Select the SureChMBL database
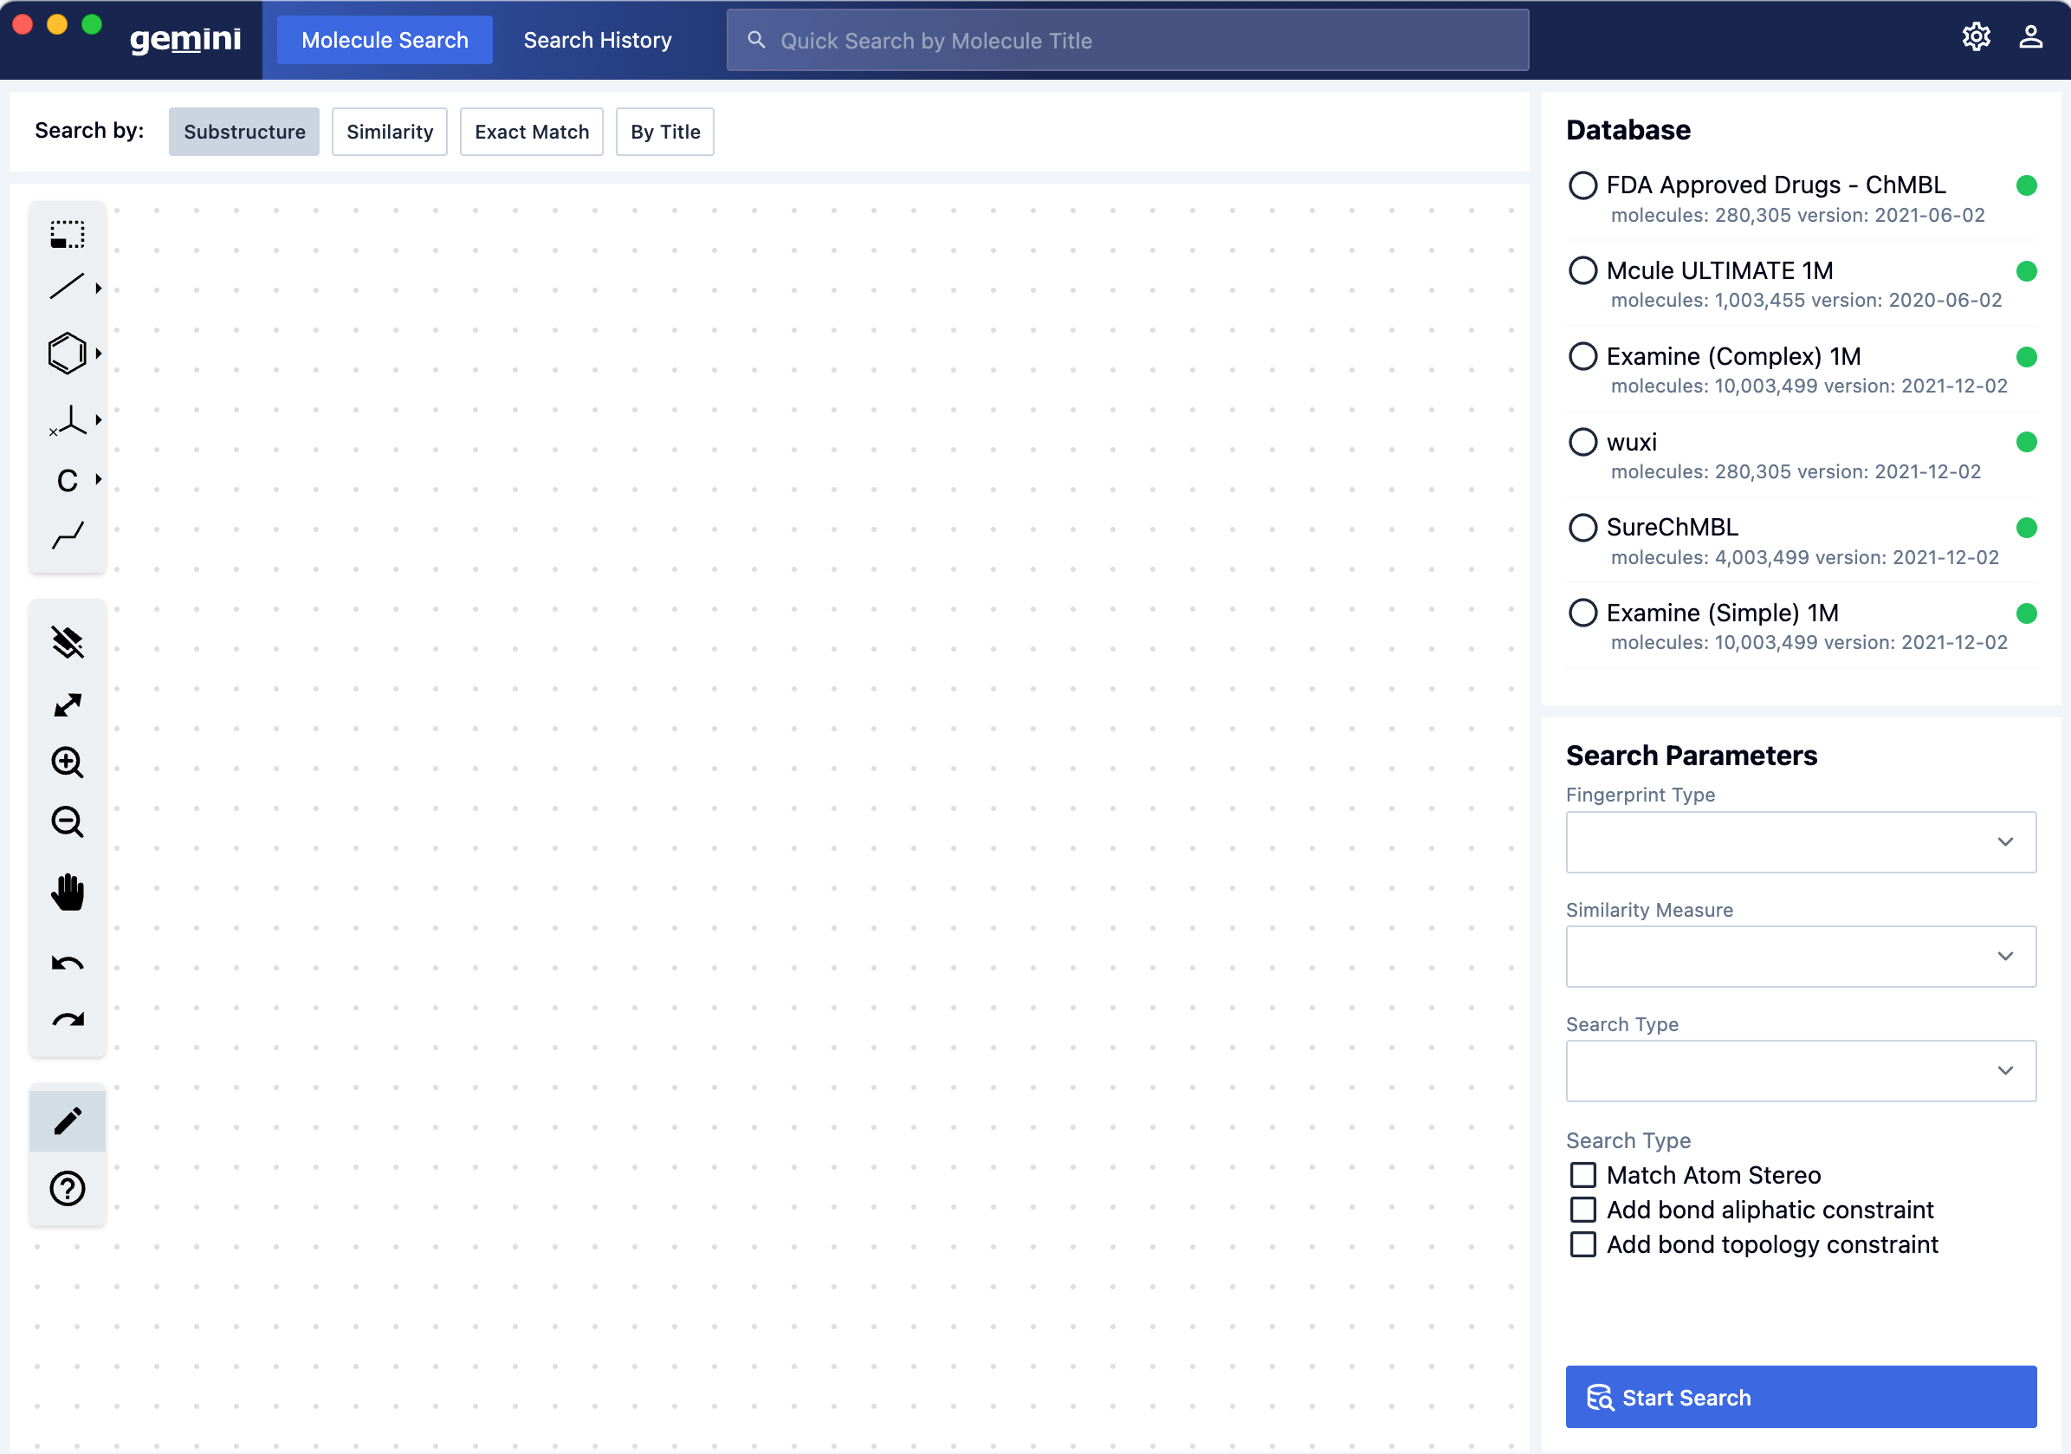Screen dimensions: 2071x1454 coord(1583,527)
